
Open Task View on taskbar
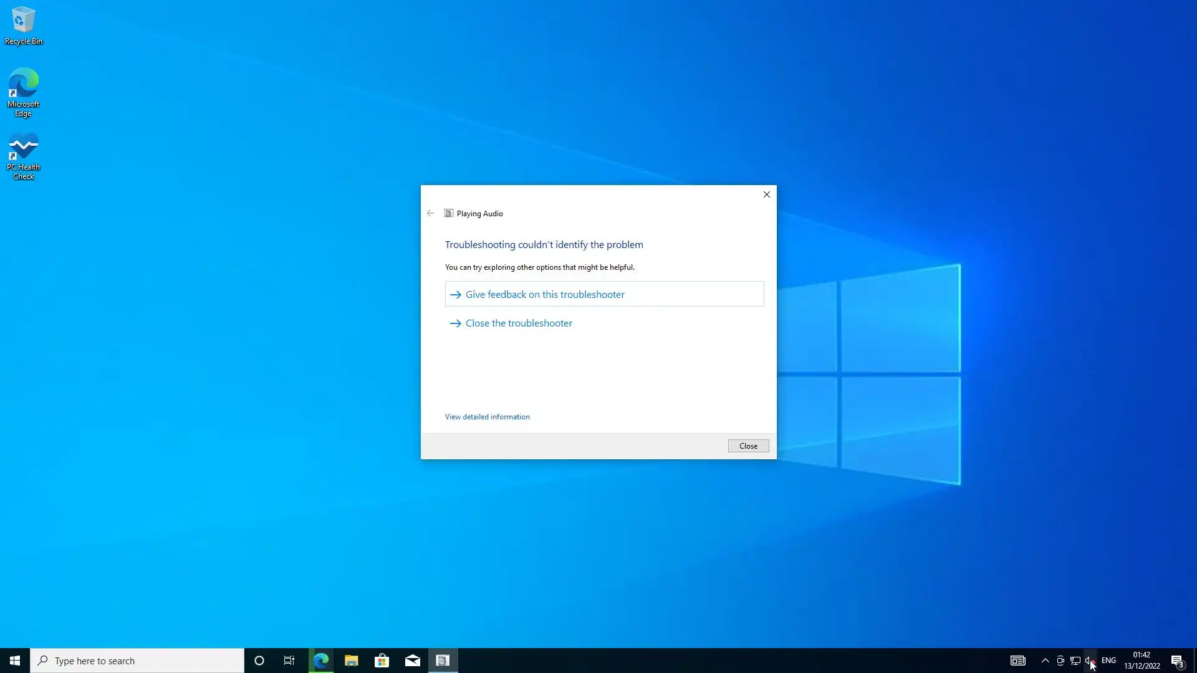[289, 661]
